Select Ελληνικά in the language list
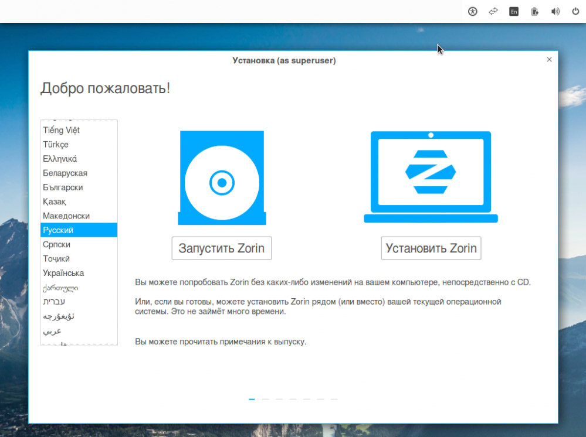586x437 pixels. pyautogui.click(x=79, y=159)
